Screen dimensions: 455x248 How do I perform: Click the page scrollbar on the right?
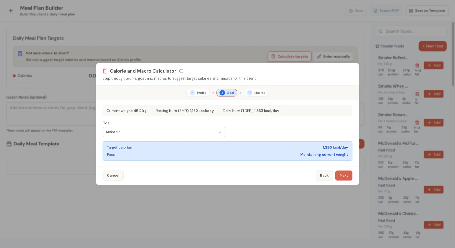(453, 54)
